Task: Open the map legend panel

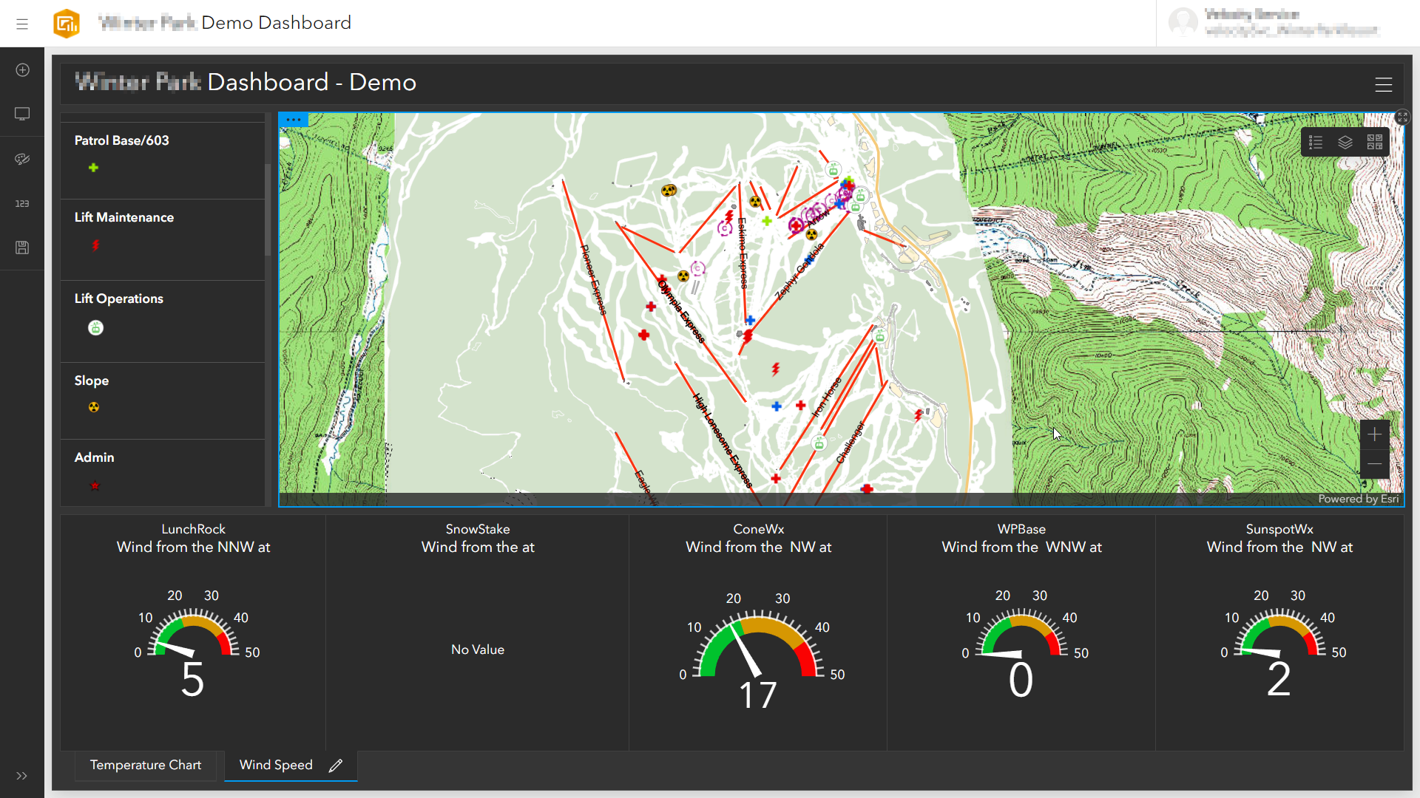Action: click(x=1316, y=142)
